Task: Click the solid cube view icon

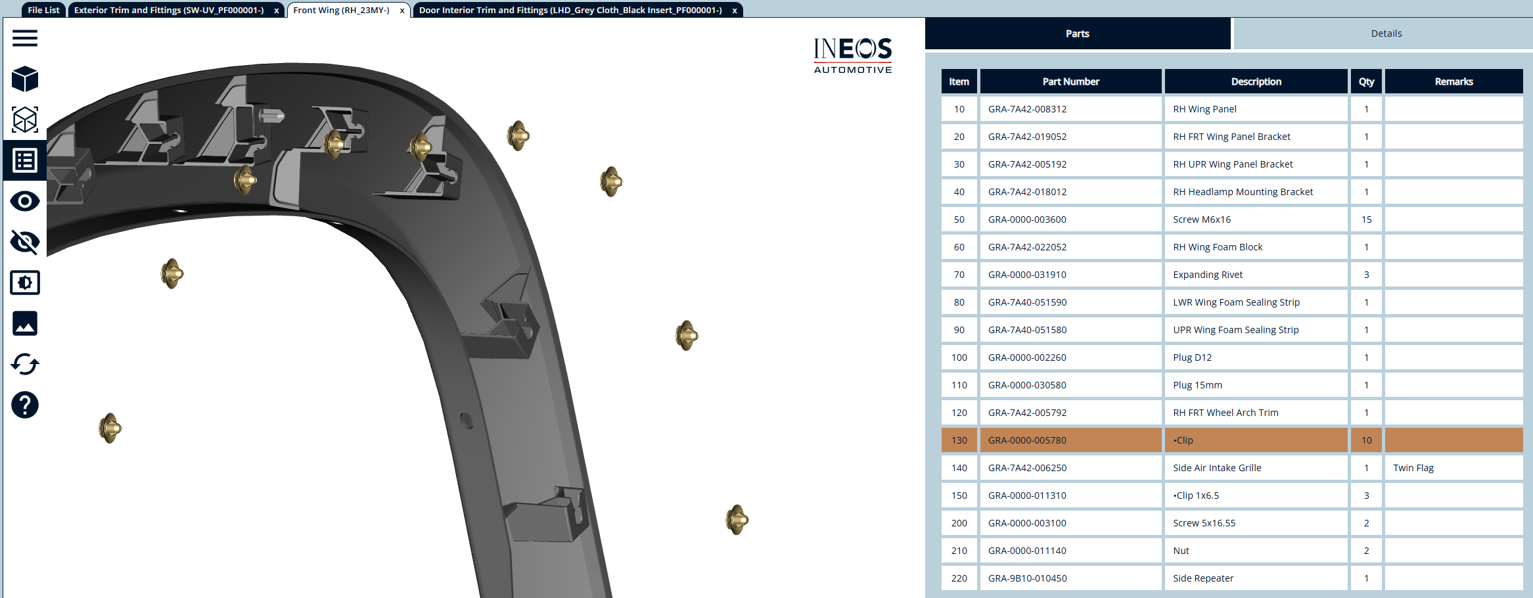Action: point(25,79)
